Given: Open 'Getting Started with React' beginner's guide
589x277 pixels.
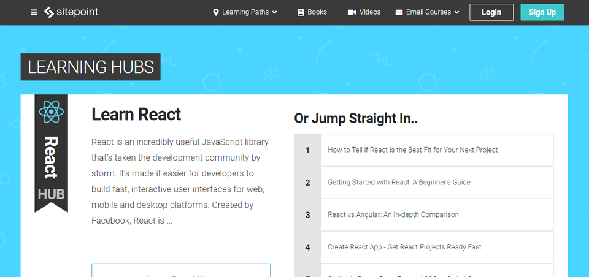Looking at the screenshot, I should pos(399,182).
